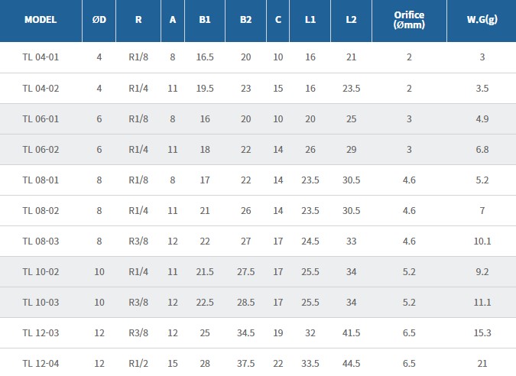Select weight value 15.3
Viewport: 516px width, 376px height.
482,332
